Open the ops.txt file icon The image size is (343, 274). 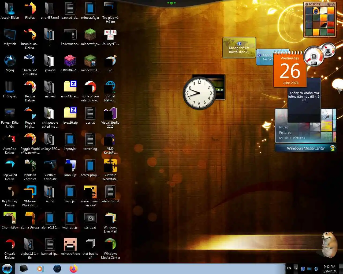90,116
